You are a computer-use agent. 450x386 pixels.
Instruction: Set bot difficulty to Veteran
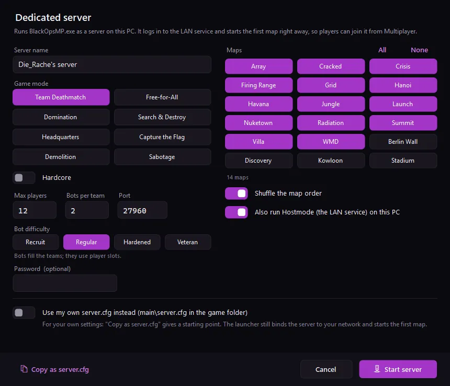188,242
